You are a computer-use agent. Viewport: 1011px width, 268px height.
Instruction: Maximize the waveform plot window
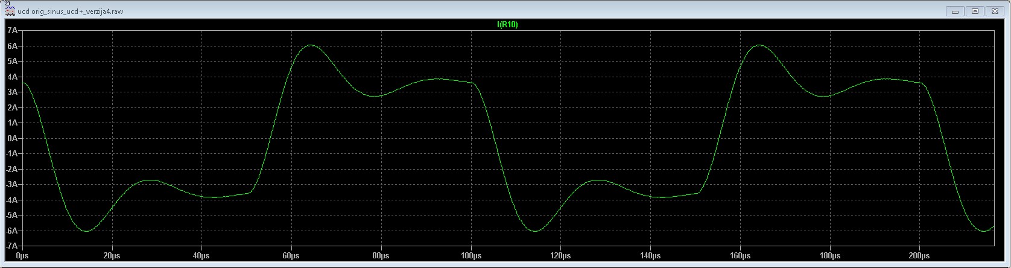[975, 11]
